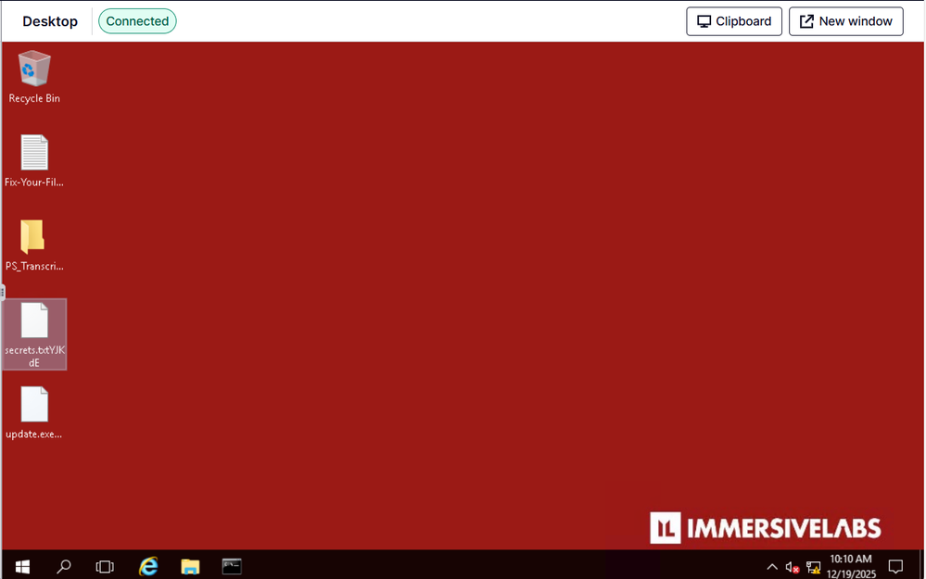Open the Action Center notifications
Viewport: 926px width, 579px height.
(x=895, y=566)
